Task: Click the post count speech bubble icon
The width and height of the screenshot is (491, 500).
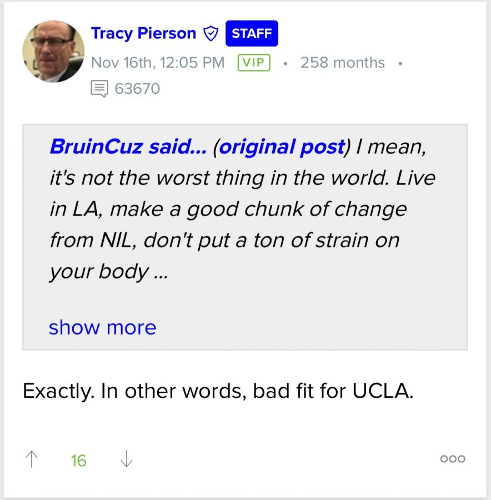Action: (99, 88)
